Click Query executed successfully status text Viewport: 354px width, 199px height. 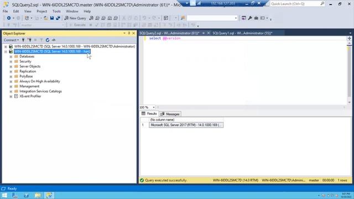[x=166, y=180]
